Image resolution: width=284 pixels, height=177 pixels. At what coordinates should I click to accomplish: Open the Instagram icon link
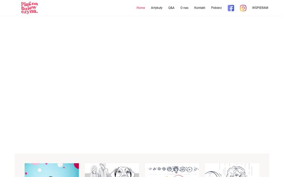point(243,8)
